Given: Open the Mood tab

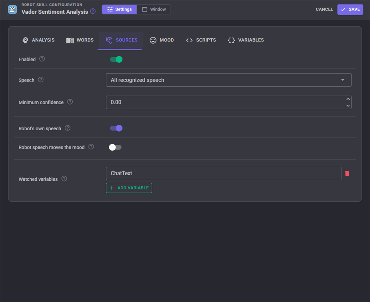Looking at the screenshot, I should 162,40.
